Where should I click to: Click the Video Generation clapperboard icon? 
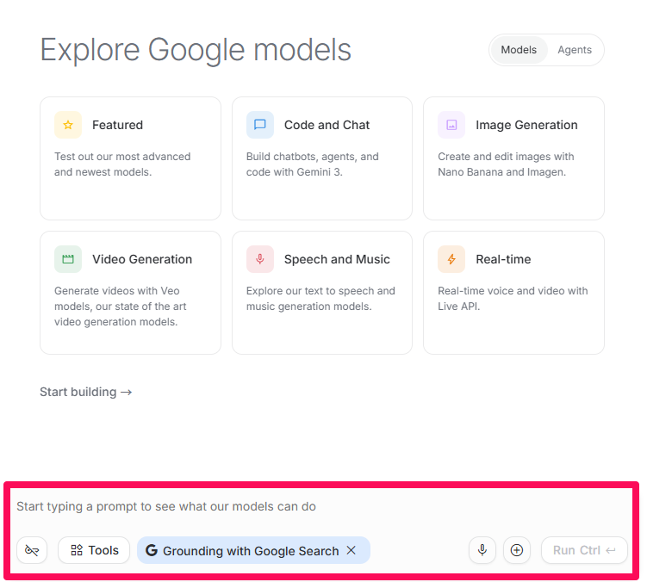(68, 259)
